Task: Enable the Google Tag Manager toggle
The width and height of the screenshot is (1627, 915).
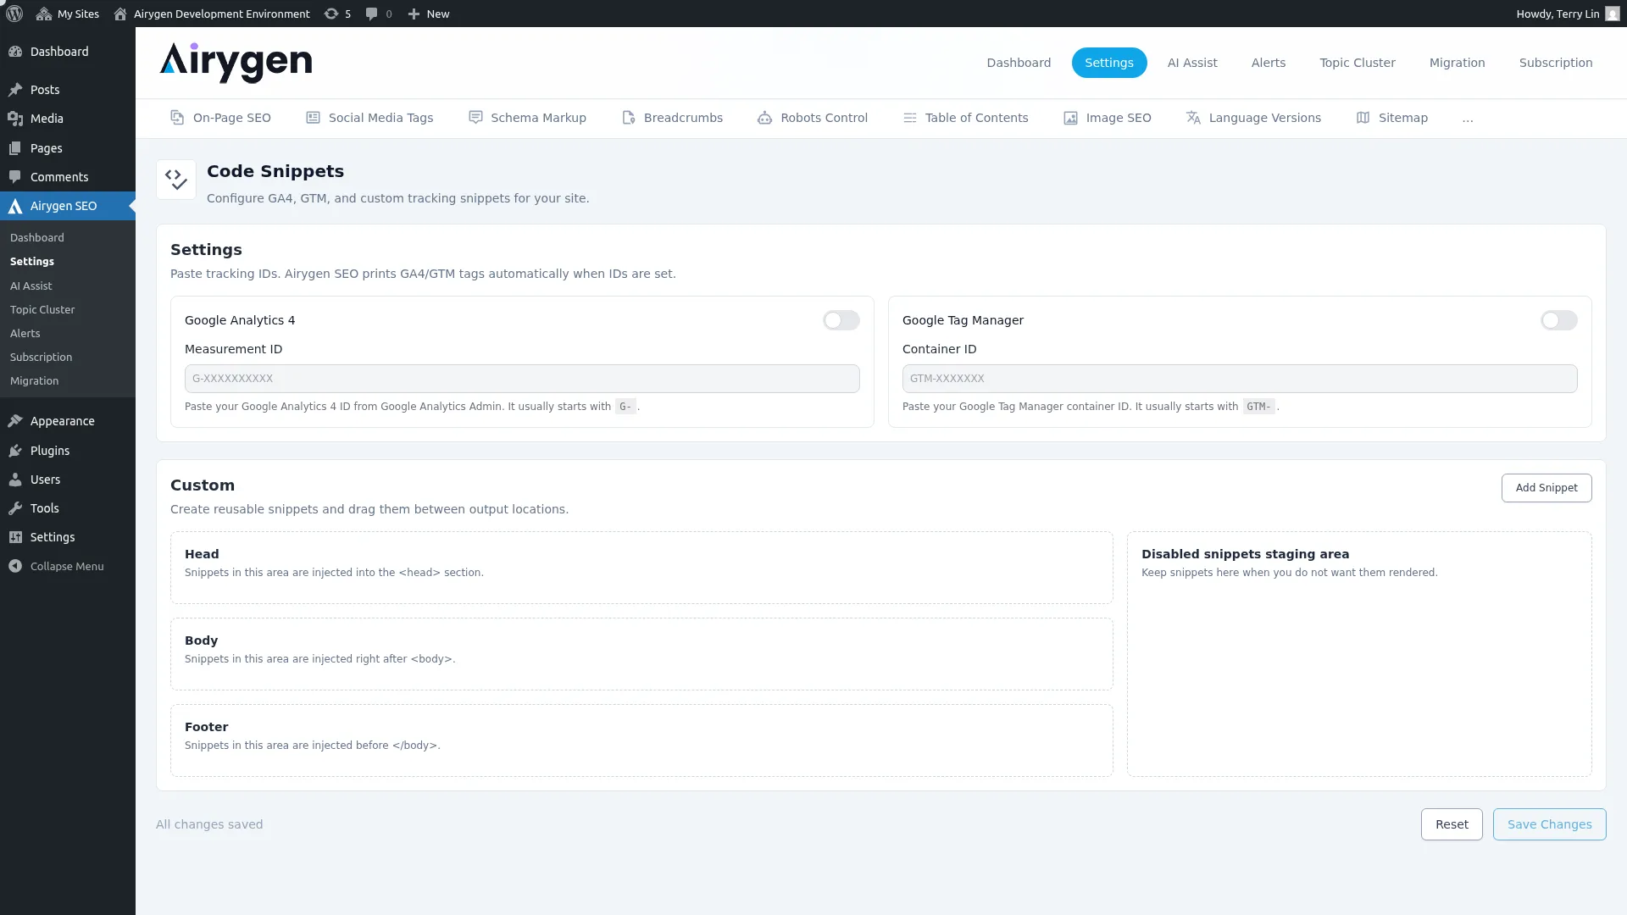Action: point(1559,320)
